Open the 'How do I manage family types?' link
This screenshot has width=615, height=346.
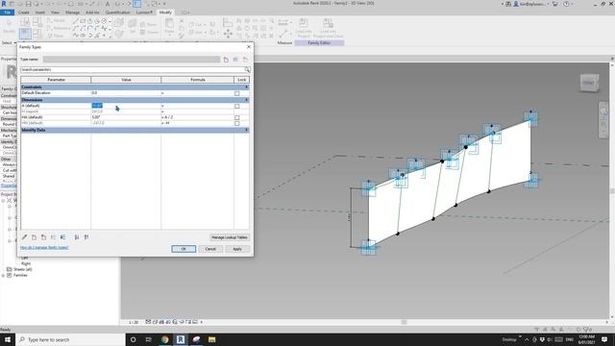[44, 248]
